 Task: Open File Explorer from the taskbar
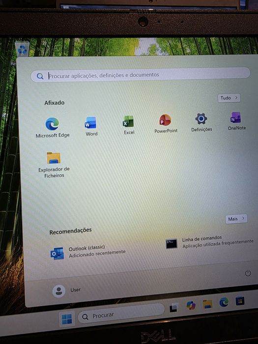207,304
